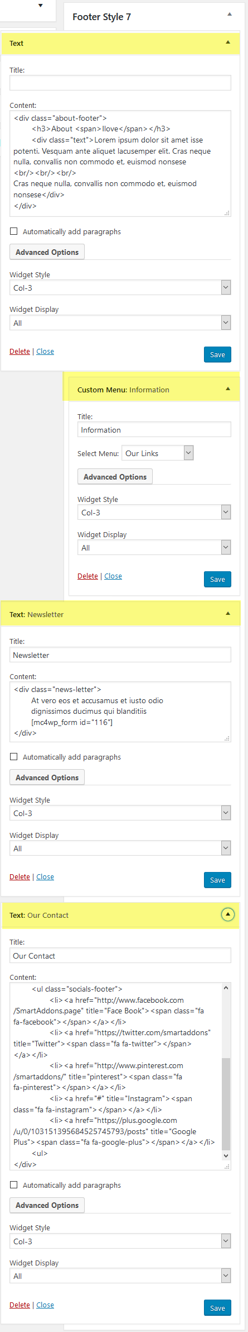248x1332 pixels.
Task: Check Automatically add paragraphs in Newsletter widget
Action: [14, 757]
